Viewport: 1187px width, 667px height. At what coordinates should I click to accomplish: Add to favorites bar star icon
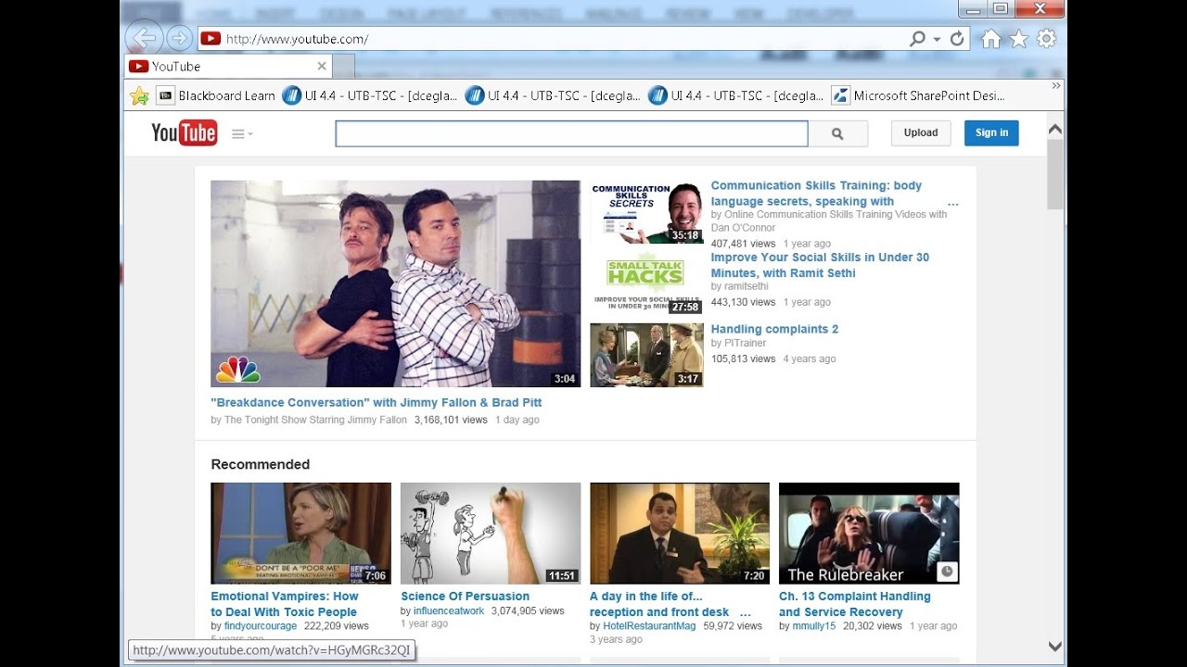139,95
